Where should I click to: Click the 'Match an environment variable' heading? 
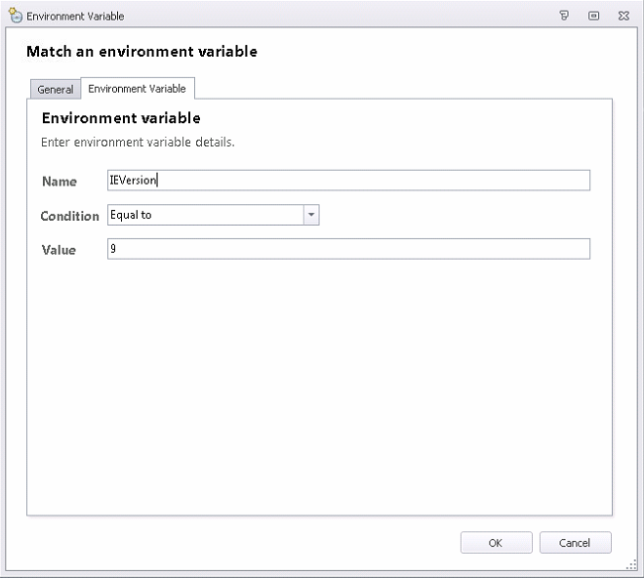[141, 51]
